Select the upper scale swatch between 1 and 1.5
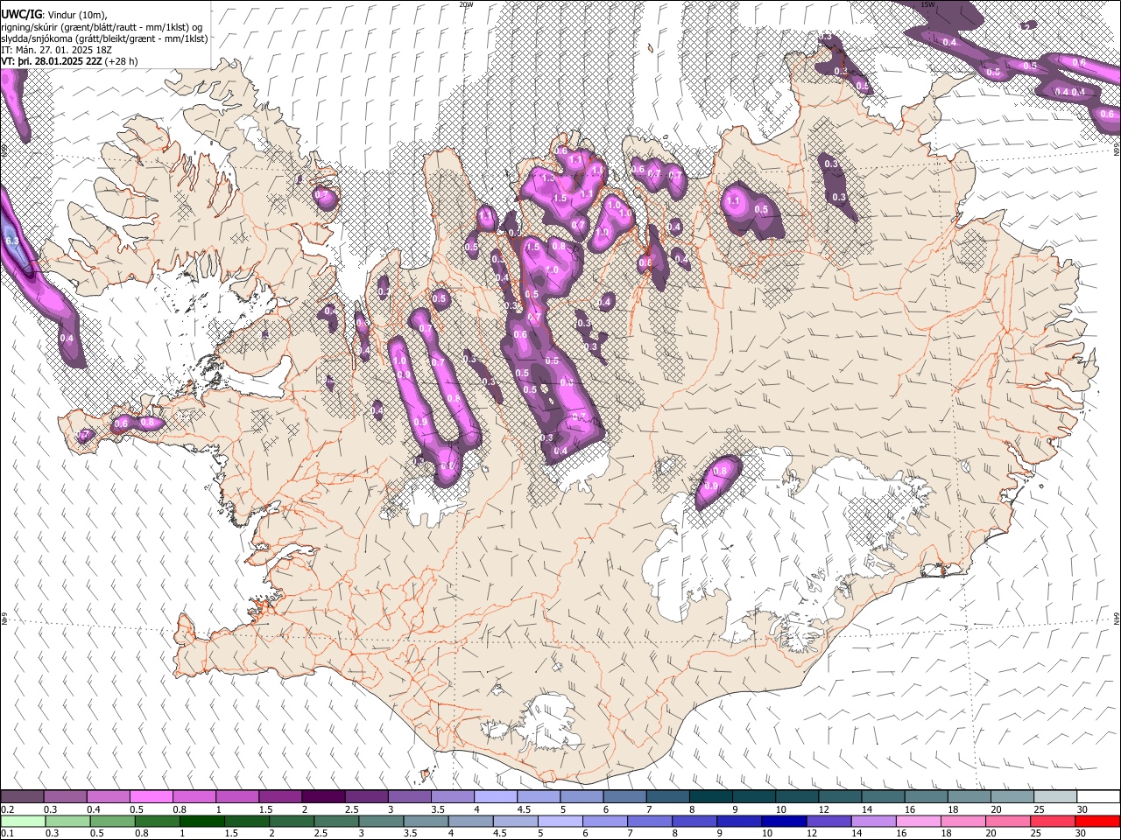The image size is (1121, 840). tap(236, 797)
